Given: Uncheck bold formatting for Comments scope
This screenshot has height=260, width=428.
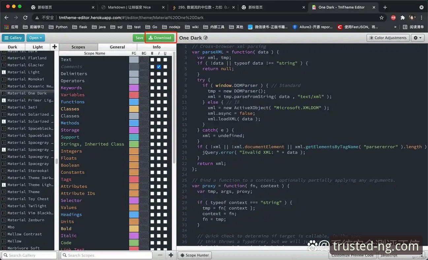Looking at the screenshot, I should (x=152, y=67).
